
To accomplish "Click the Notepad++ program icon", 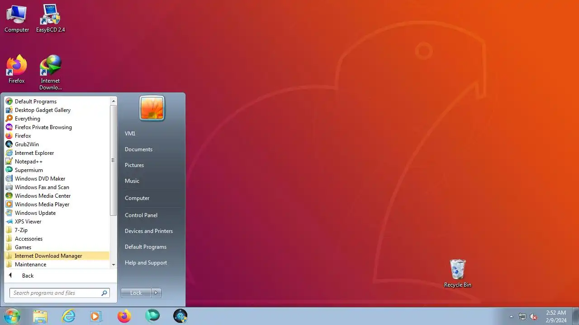I will [x=9, y=162].
